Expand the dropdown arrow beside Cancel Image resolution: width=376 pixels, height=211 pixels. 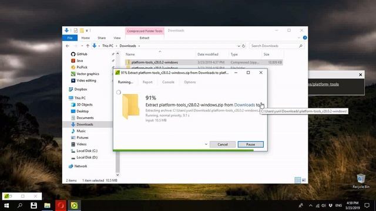pos(206,144)
